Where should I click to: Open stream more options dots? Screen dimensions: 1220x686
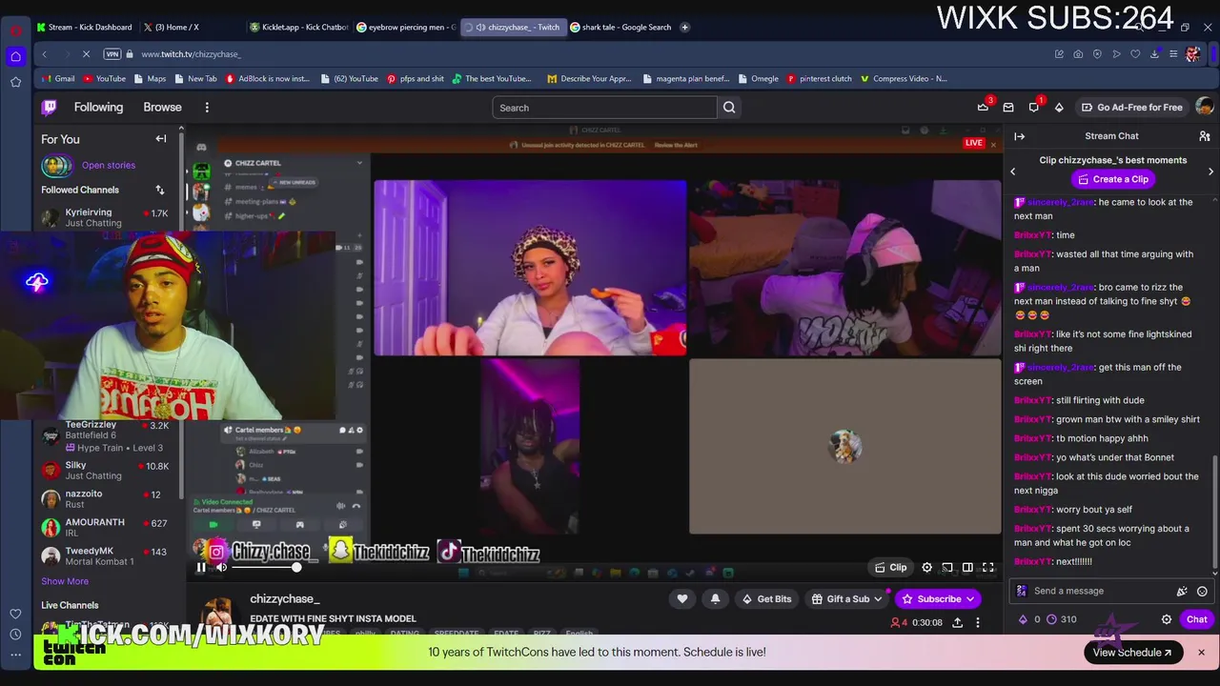[x=977, y=622]
